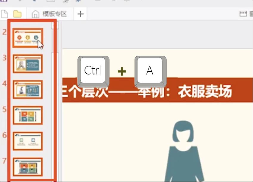Screen dimensions: 253x182
Task: Click the home icon beside 模板专区
Action: coord(36,14)
